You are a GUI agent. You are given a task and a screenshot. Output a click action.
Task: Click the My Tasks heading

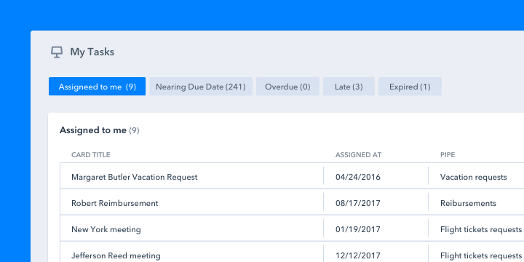click(92, 52)
